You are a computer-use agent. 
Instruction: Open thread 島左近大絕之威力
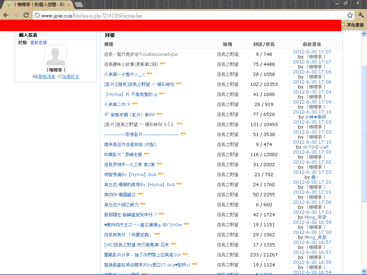click(121, 205)
